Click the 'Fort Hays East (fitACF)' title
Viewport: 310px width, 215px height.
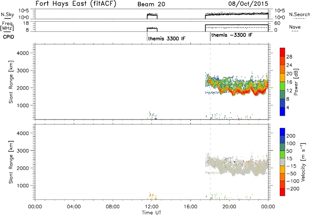[76, 3]
